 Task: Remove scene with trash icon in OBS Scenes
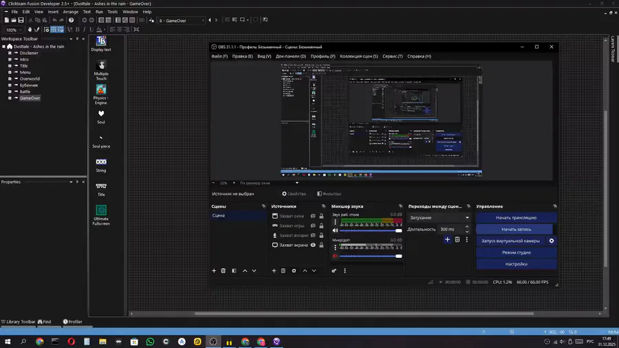click(224, 271)
